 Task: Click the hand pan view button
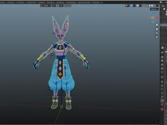coord(157,29)
